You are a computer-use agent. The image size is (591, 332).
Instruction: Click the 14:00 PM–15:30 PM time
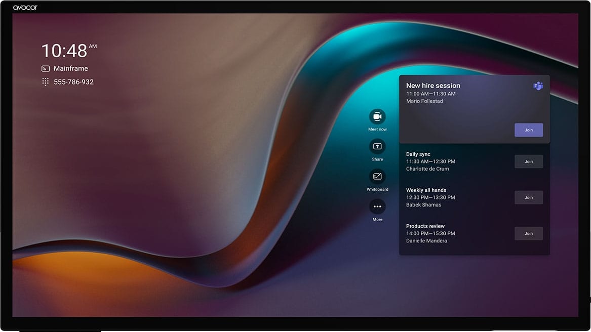430,233
